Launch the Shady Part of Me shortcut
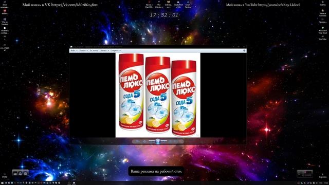329x185 pixels. [178, 5]
